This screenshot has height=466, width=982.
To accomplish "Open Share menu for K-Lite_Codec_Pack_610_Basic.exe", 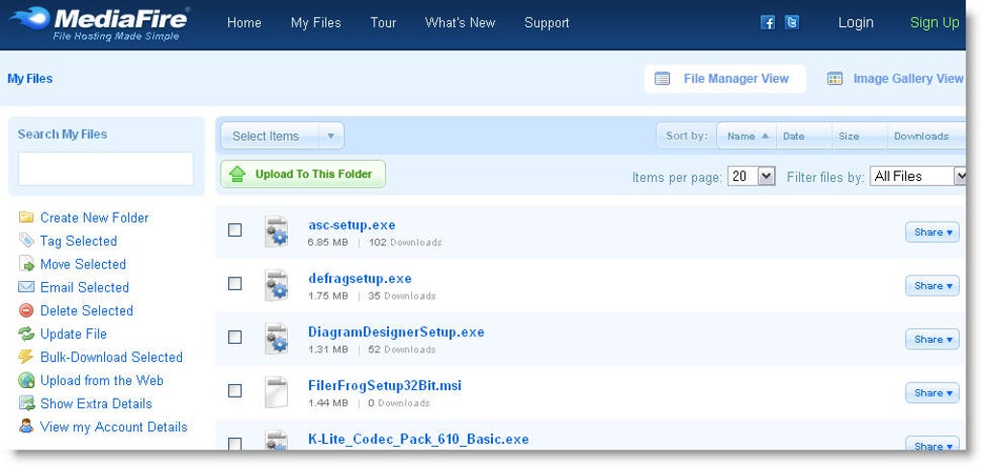I will point(932,444).
